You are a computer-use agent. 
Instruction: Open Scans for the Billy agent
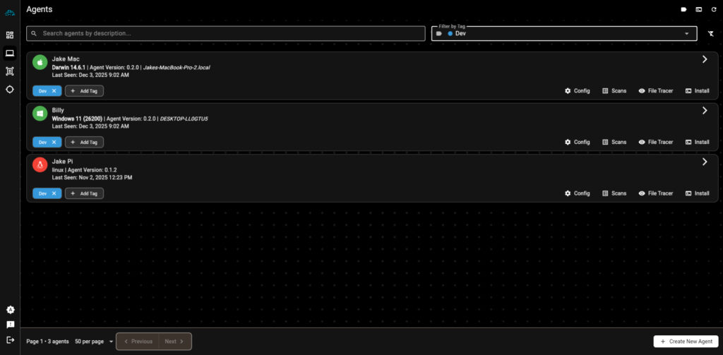click(x=614, y=142)
